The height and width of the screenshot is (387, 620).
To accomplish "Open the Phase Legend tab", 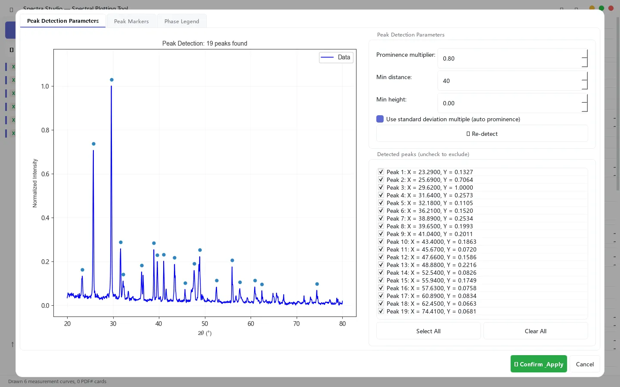I will pos(182,21).
